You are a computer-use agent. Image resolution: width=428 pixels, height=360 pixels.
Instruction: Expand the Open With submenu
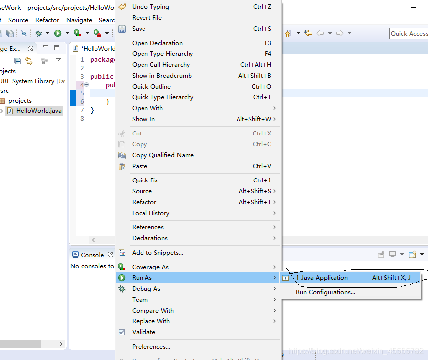coord(198,108)
